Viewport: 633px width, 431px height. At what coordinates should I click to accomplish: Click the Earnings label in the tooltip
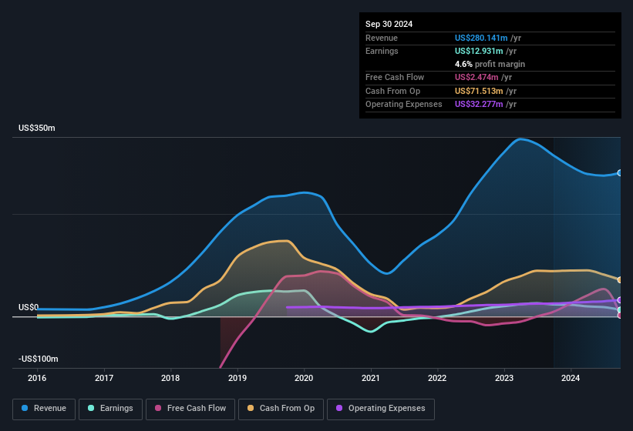(x=382, y=51)
